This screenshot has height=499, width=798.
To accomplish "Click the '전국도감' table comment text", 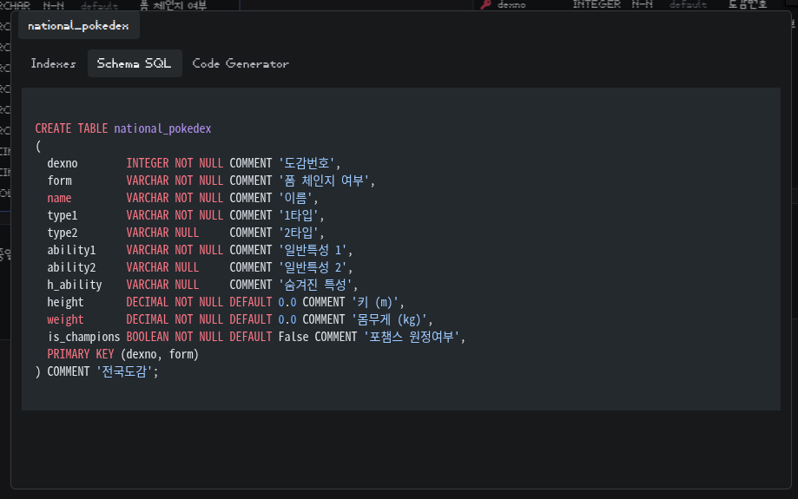I will tap(124, 371).
